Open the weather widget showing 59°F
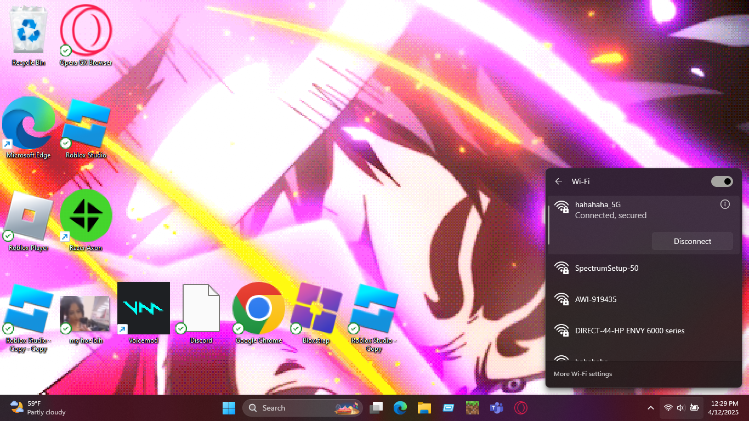This screenshot has width=749, height=421. tap(38, 408)
